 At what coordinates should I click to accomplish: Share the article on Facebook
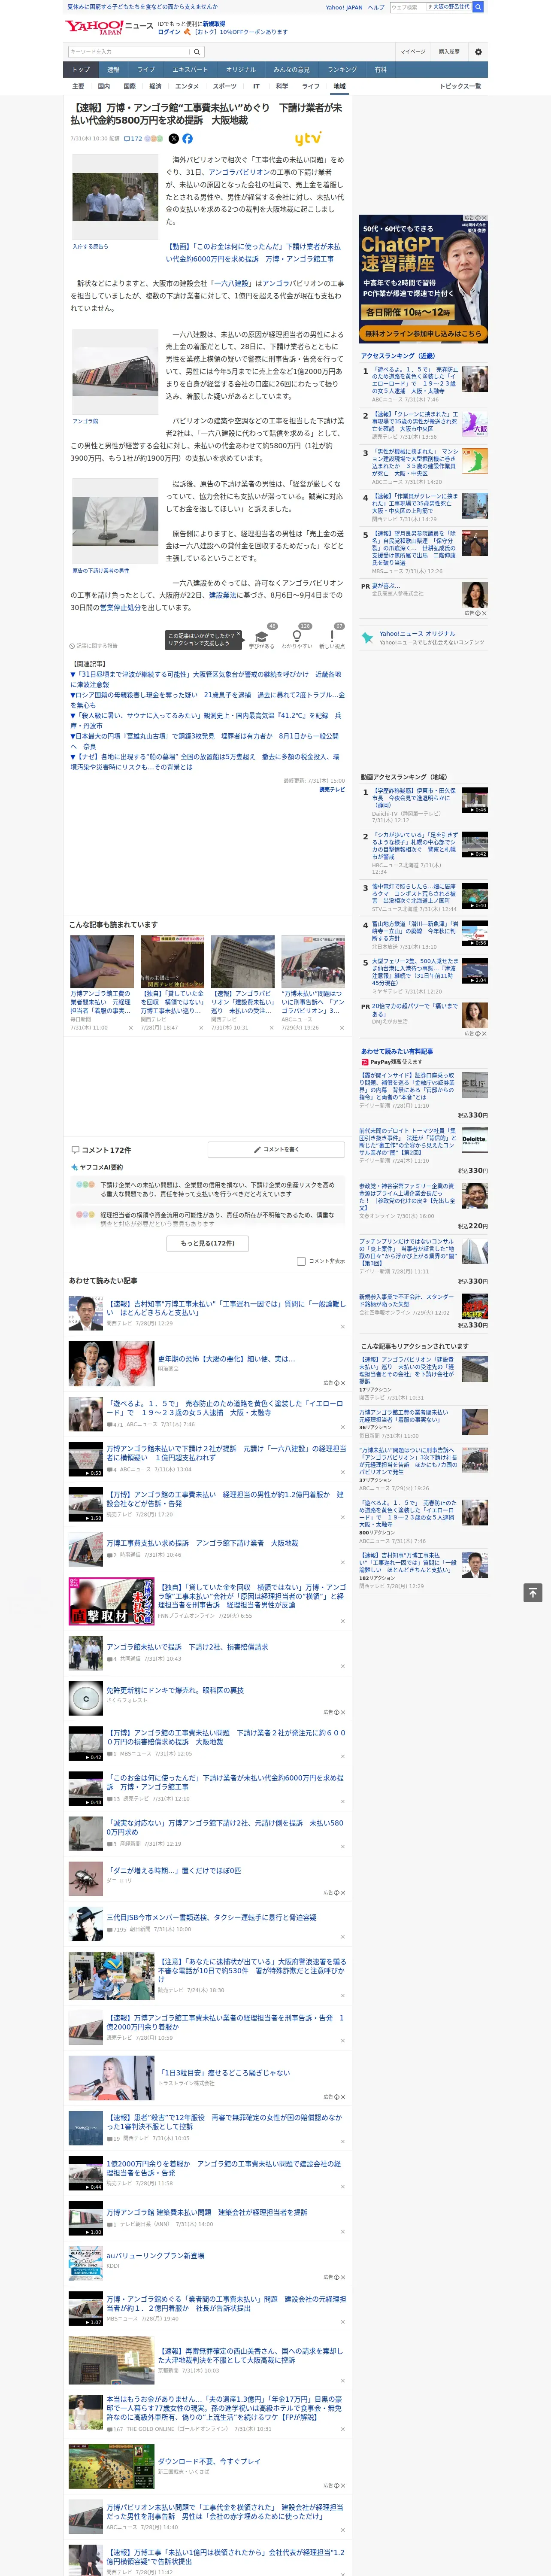[x=187, y=139]
